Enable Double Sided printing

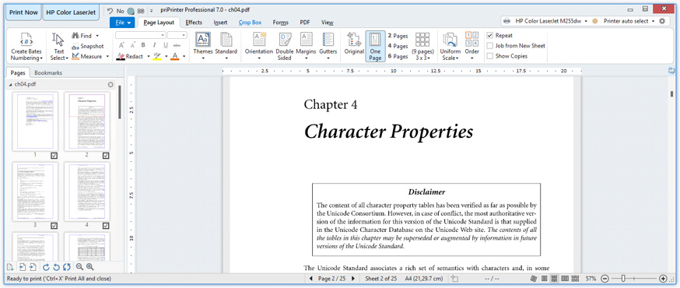[x=285, y=47]
